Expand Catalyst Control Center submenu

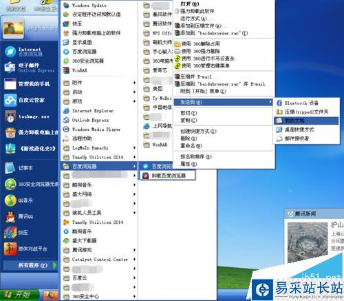point(99,260)
